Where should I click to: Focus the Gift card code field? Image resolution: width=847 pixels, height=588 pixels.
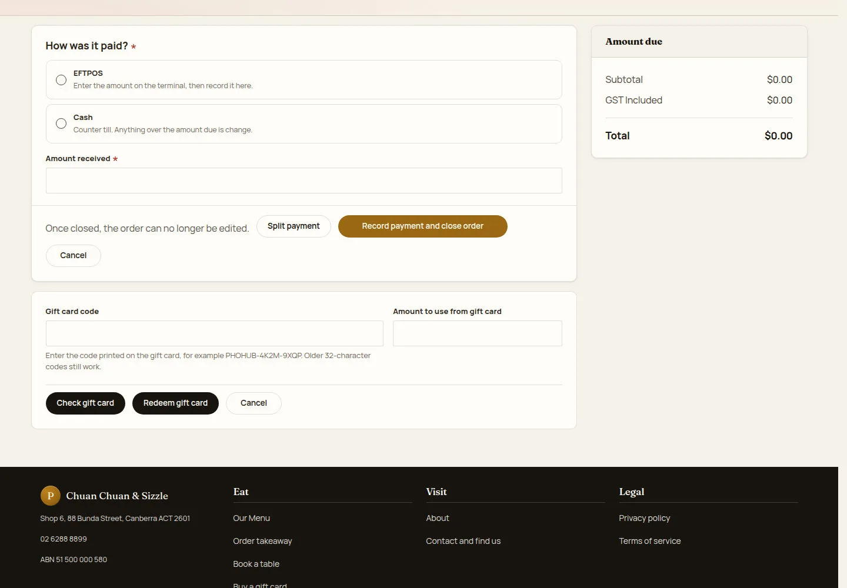point(214,333)
